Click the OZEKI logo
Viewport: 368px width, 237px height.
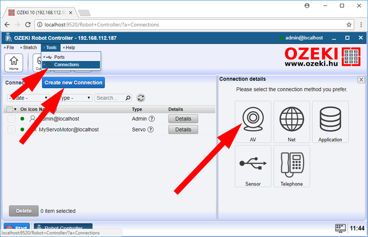pos(322,56)
